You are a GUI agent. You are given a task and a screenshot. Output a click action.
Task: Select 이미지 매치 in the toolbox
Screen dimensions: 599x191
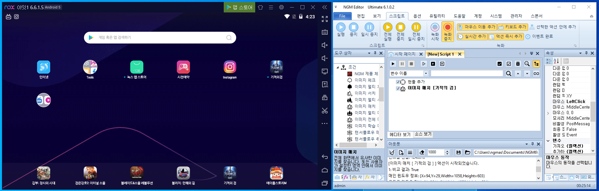tap(365, 106)
